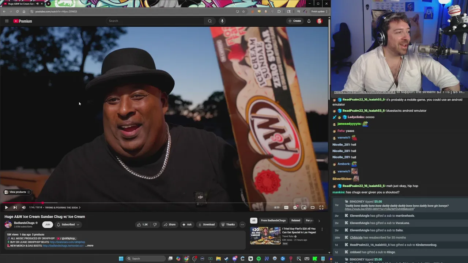Enter full screen mode
The image size is (468, 263).
321,207
